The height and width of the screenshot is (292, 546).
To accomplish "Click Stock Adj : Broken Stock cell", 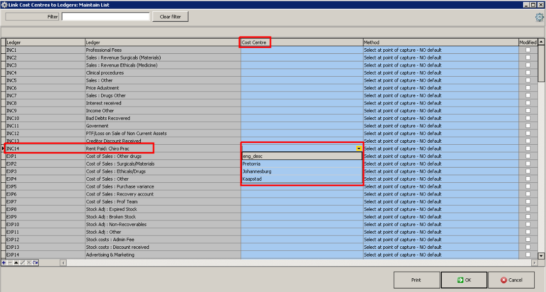I will coord(163,217).
